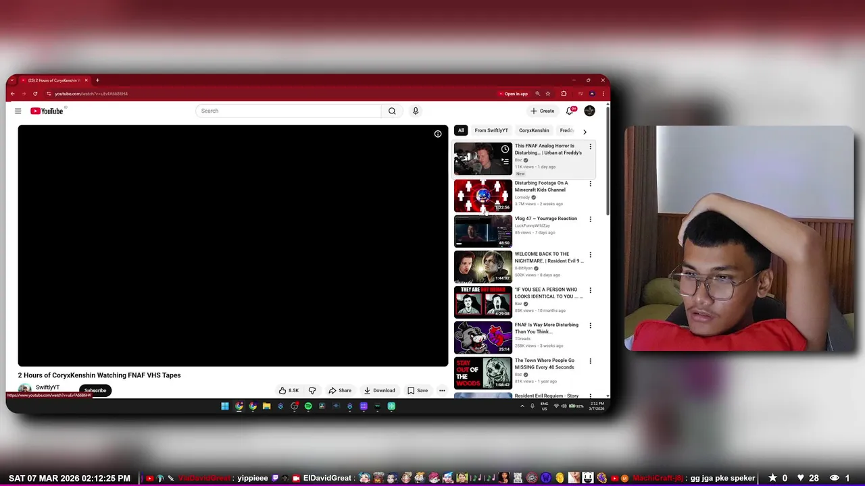Go back in the browser
The image size is (865, 486).
click(12, 94)
